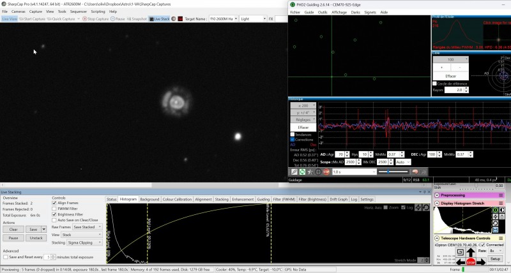Click the Clear live stack button

[13, 230]
